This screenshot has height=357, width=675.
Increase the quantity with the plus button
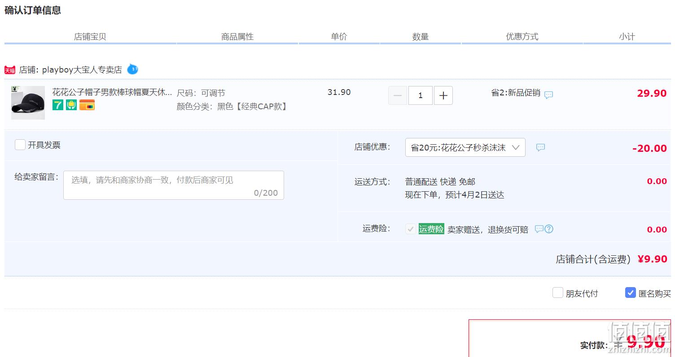coord(443,95)
